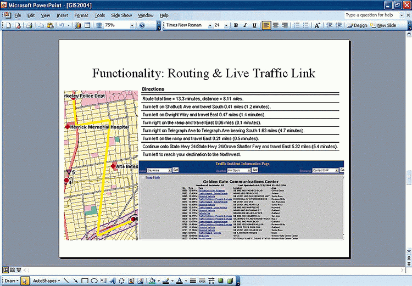Image resolution: width=412 pixels, height=286 pixels.
Task: Enable Align Left text alignment
Action: pyautogui.click(x=266, y=25)
